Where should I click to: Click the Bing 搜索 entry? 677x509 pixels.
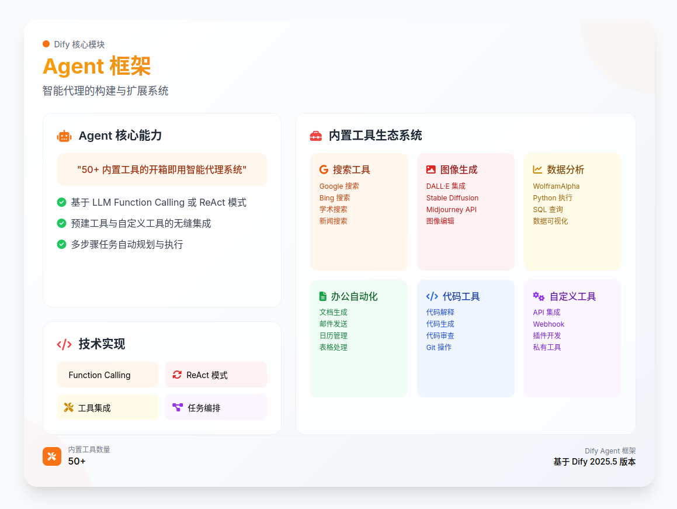(335, 198)
